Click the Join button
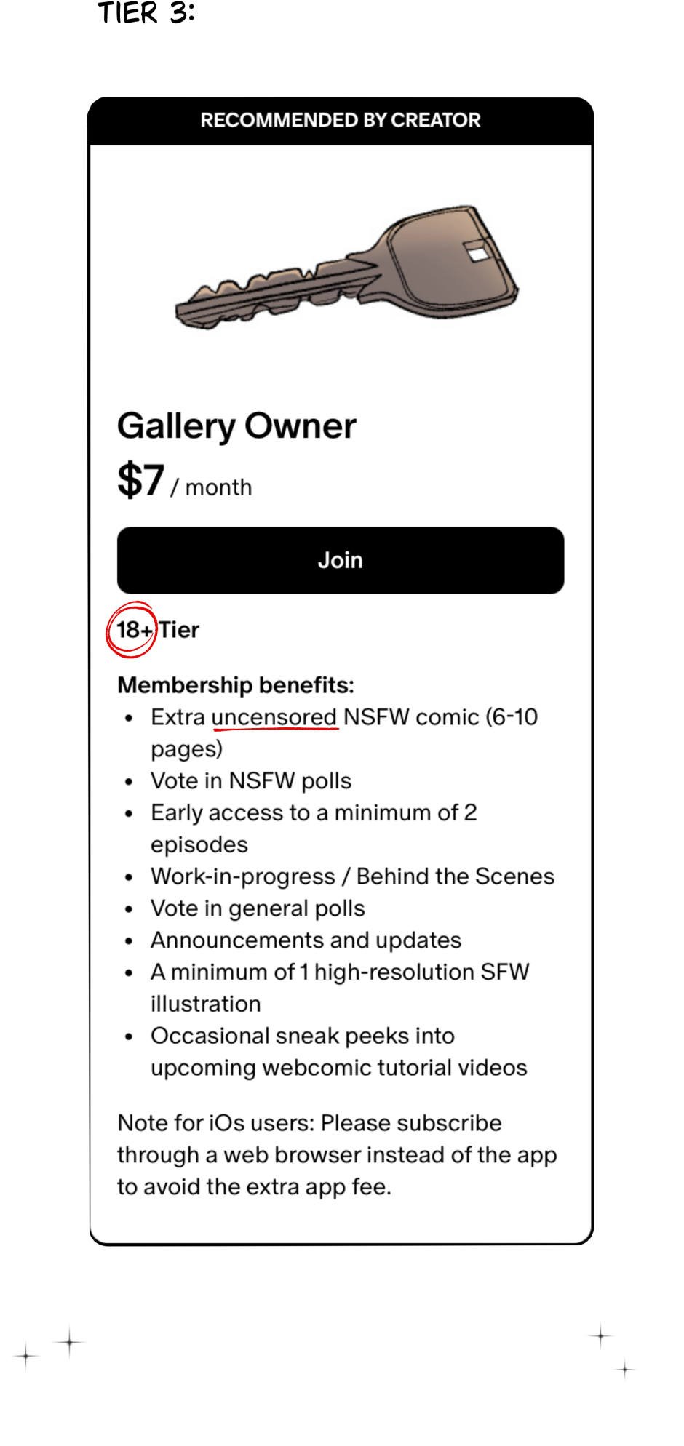Image resolution: width=684 pixels, height=1446 pixels. (340, 560)
